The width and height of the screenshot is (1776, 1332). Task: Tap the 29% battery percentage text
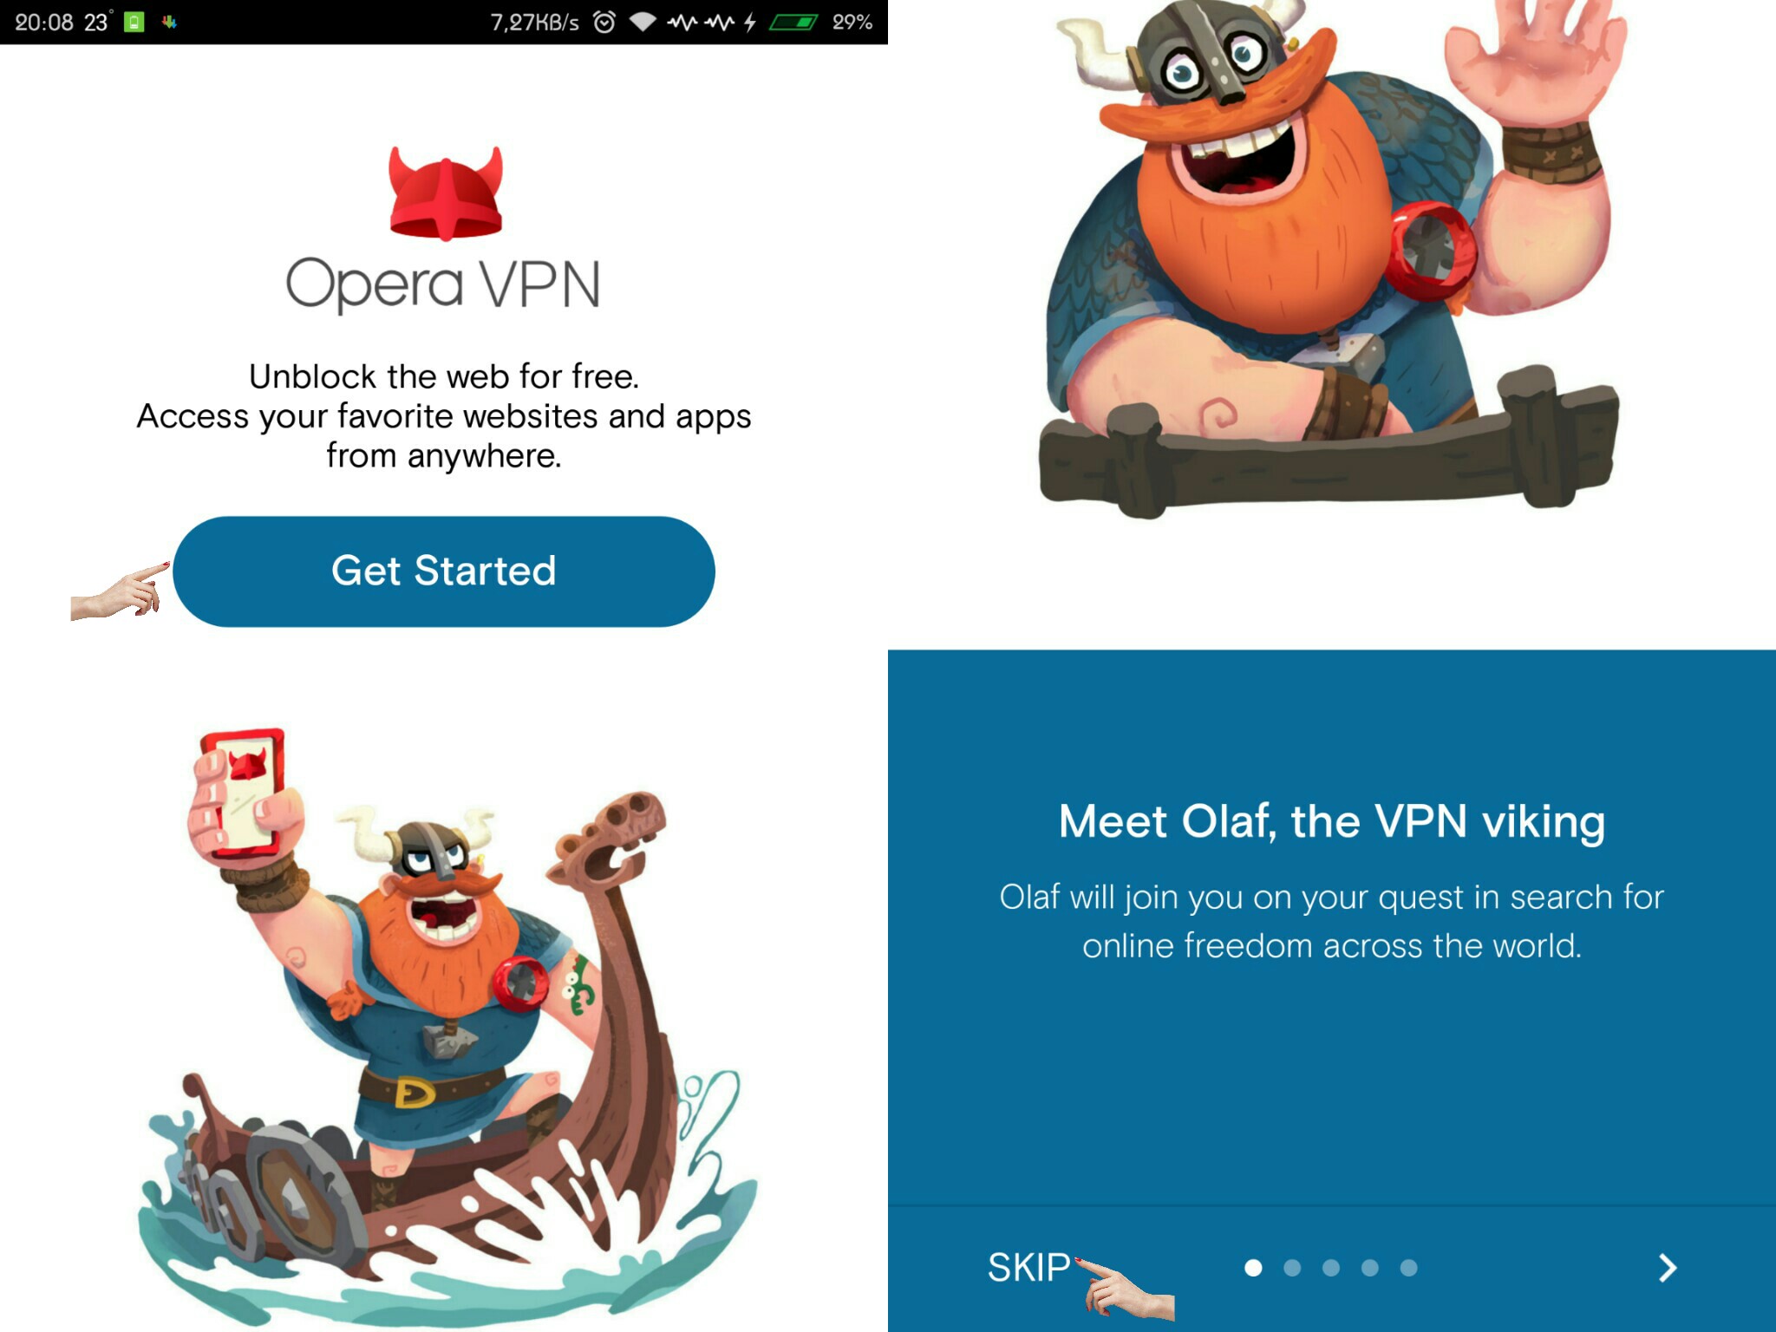852,22
